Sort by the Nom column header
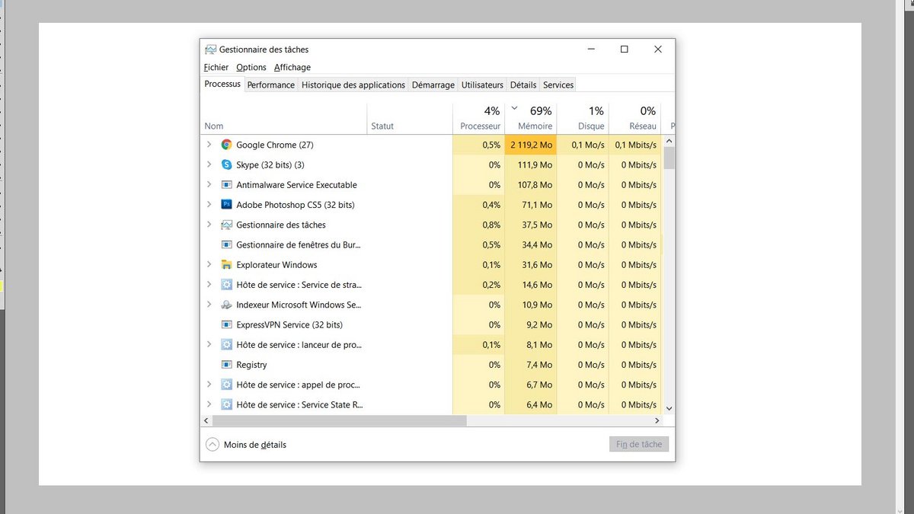The height and width of the screenshot is (514, 914). tap(284, 119)
